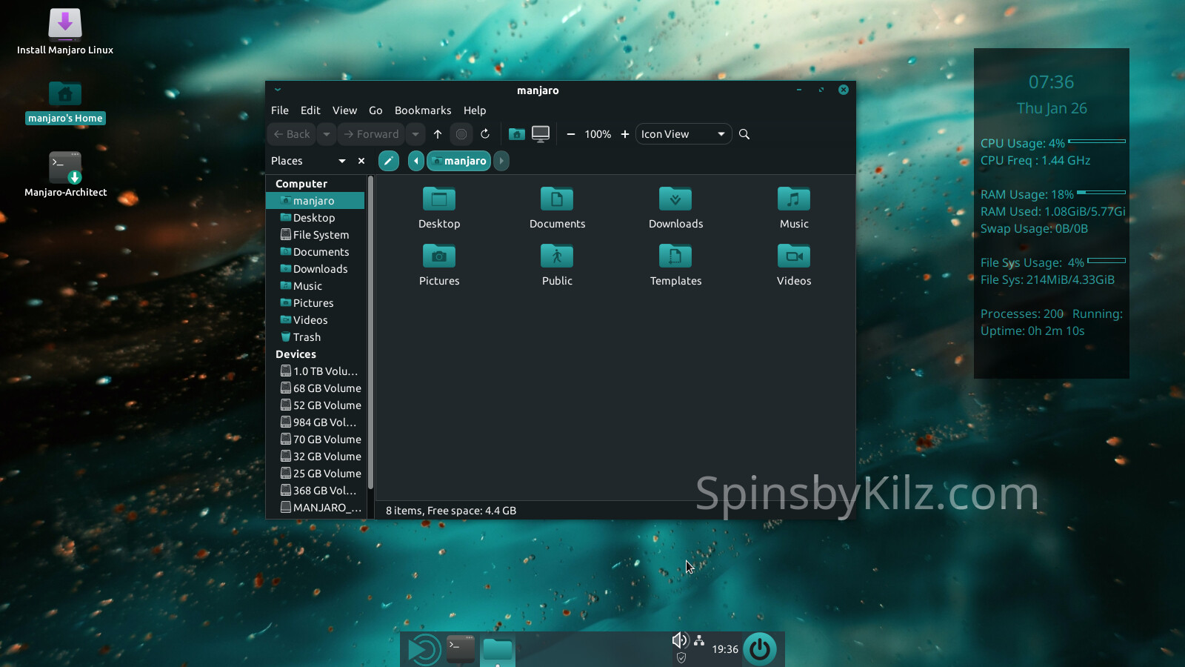Viewport: 1185px width, 667px height.
Task: Go up to the parent folder
Action: [x=438, y=134]
